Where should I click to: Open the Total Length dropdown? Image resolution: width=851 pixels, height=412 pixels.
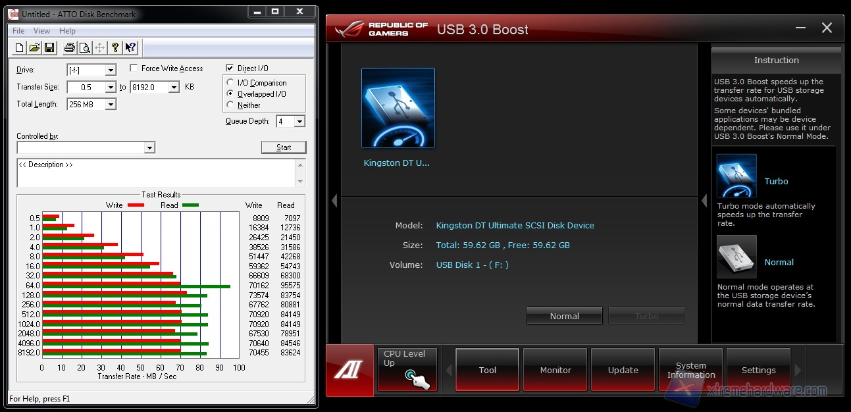pos(110,105)
